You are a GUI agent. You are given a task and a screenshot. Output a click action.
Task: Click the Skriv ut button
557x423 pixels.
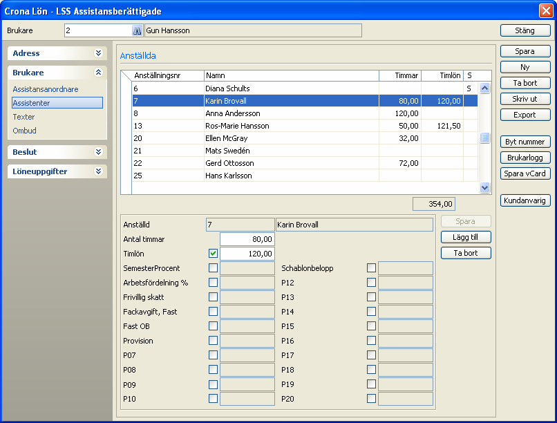(525, 99)
